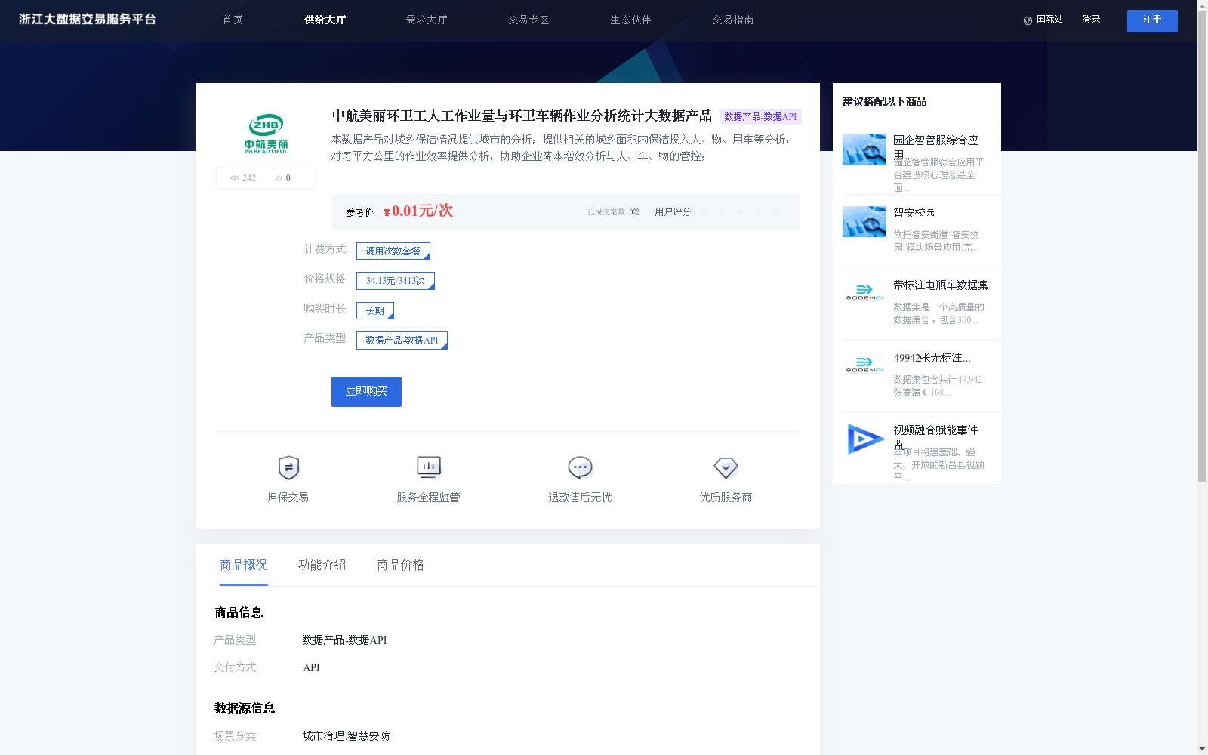Open the 带标注电瓶车数据集 recommended title

pyautogui.click(x=941, y=285)
